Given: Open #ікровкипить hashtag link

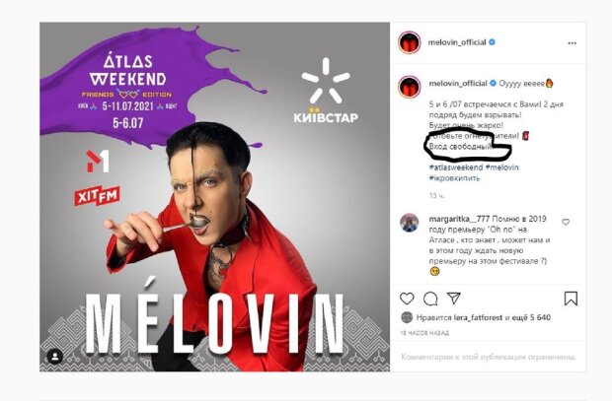Looking at the screenshot, I should pyautogui.click(x=454, y=177).
